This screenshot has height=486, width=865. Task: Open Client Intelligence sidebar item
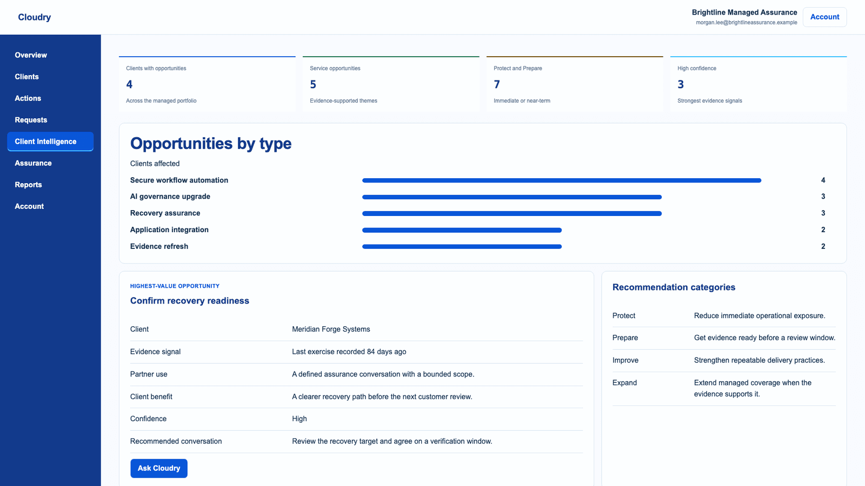[x=50, y=141]
